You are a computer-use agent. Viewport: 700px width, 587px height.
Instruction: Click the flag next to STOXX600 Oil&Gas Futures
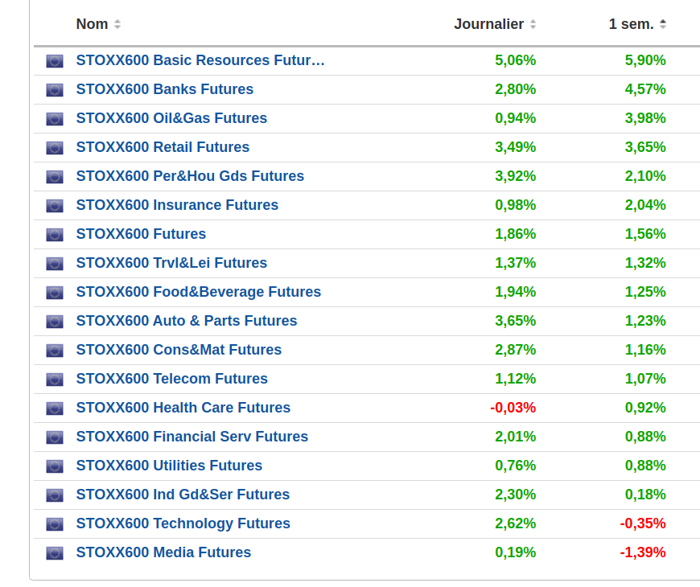point(55,118)
